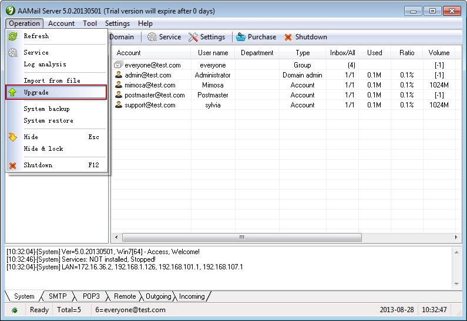Choose Shutdown F12 menu entry
This screenshot has height=321, width=467.
[x=56, y=165]
